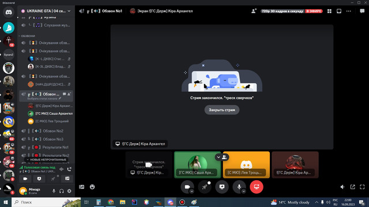Share screen from sidebar voice panel
This screenshot has width=369, height=207.
[39, 179]
